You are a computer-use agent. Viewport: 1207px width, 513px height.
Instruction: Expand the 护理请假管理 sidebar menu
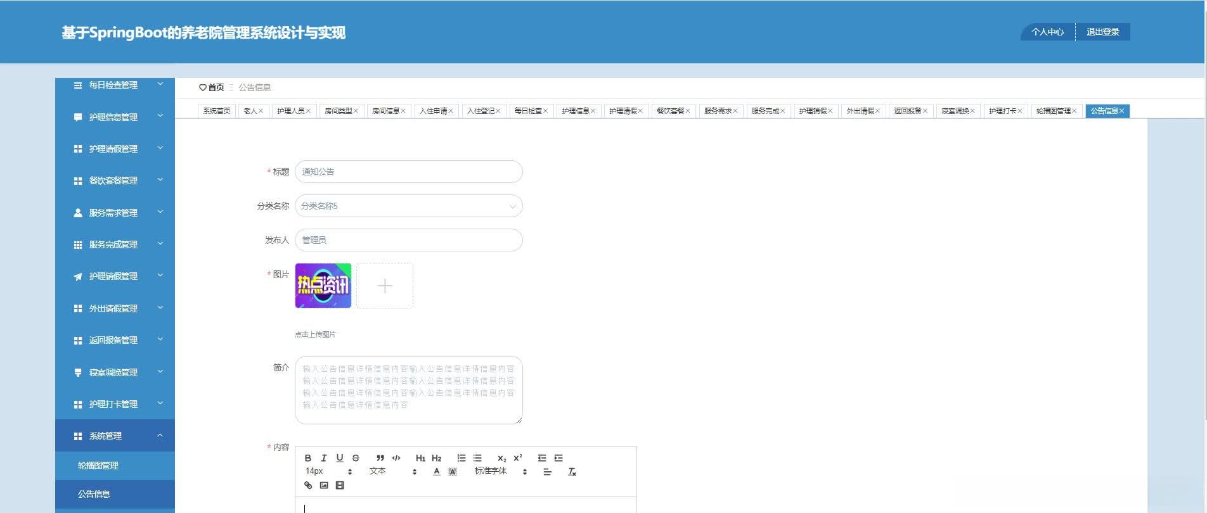click(x=115, y=149)
